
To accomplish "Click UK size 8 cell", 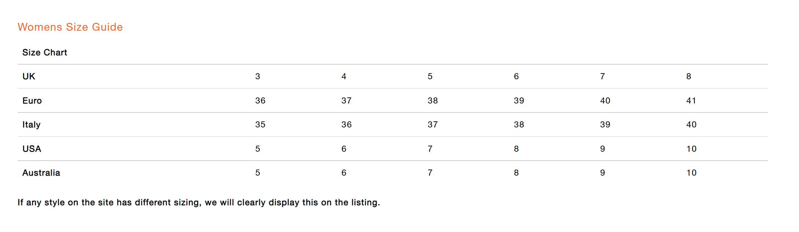I will pos(689,76).
